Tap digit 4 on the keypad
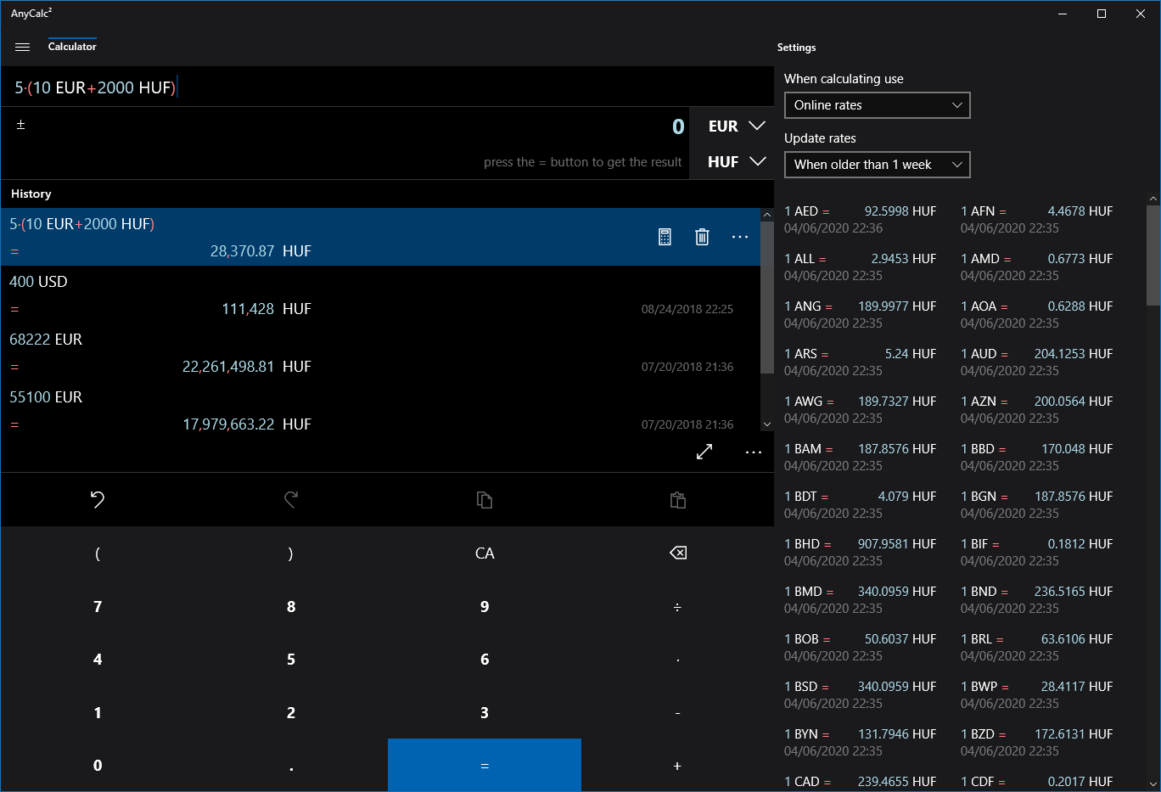This screenshot has height=792, width=1161. pyautogui.click(x=98, y=660)
